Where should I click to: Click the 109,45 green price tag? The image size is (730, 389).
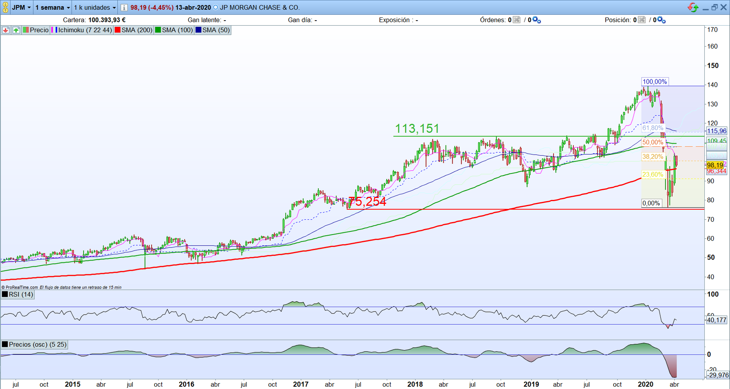tap(716, 141)
